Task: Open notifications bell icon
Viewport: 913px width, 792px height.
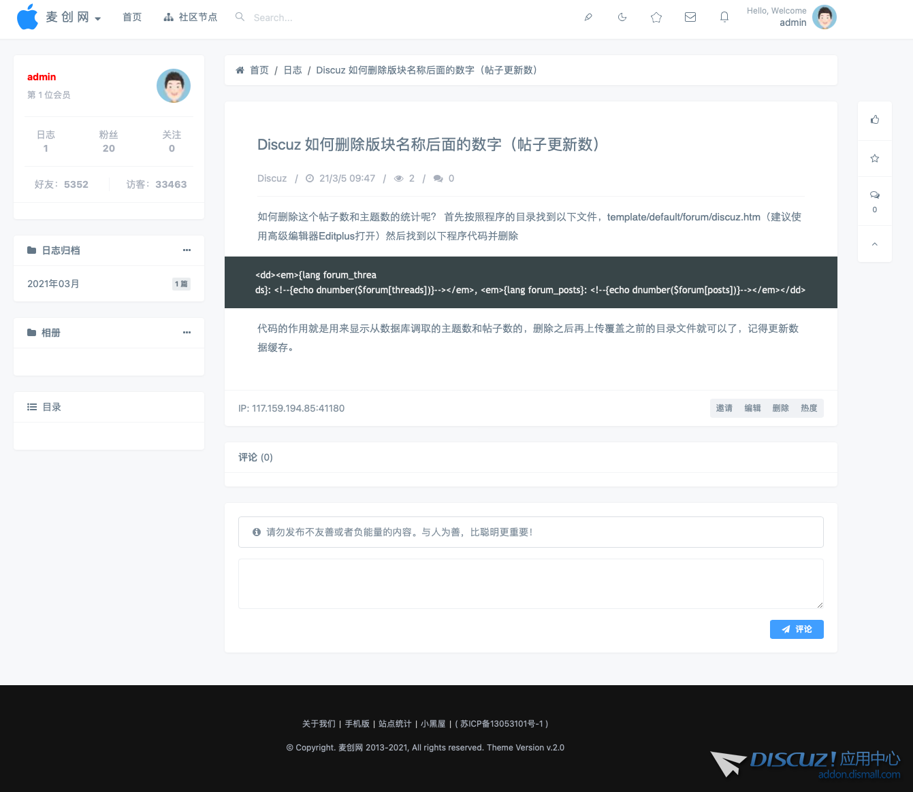Action: pyautogui.click(x=724, y=17)
